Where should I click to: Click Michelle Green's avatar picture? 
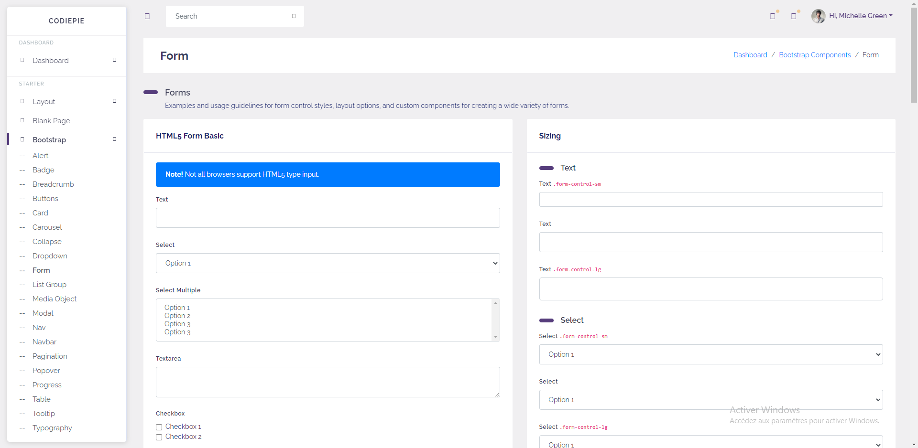point(819,16)
